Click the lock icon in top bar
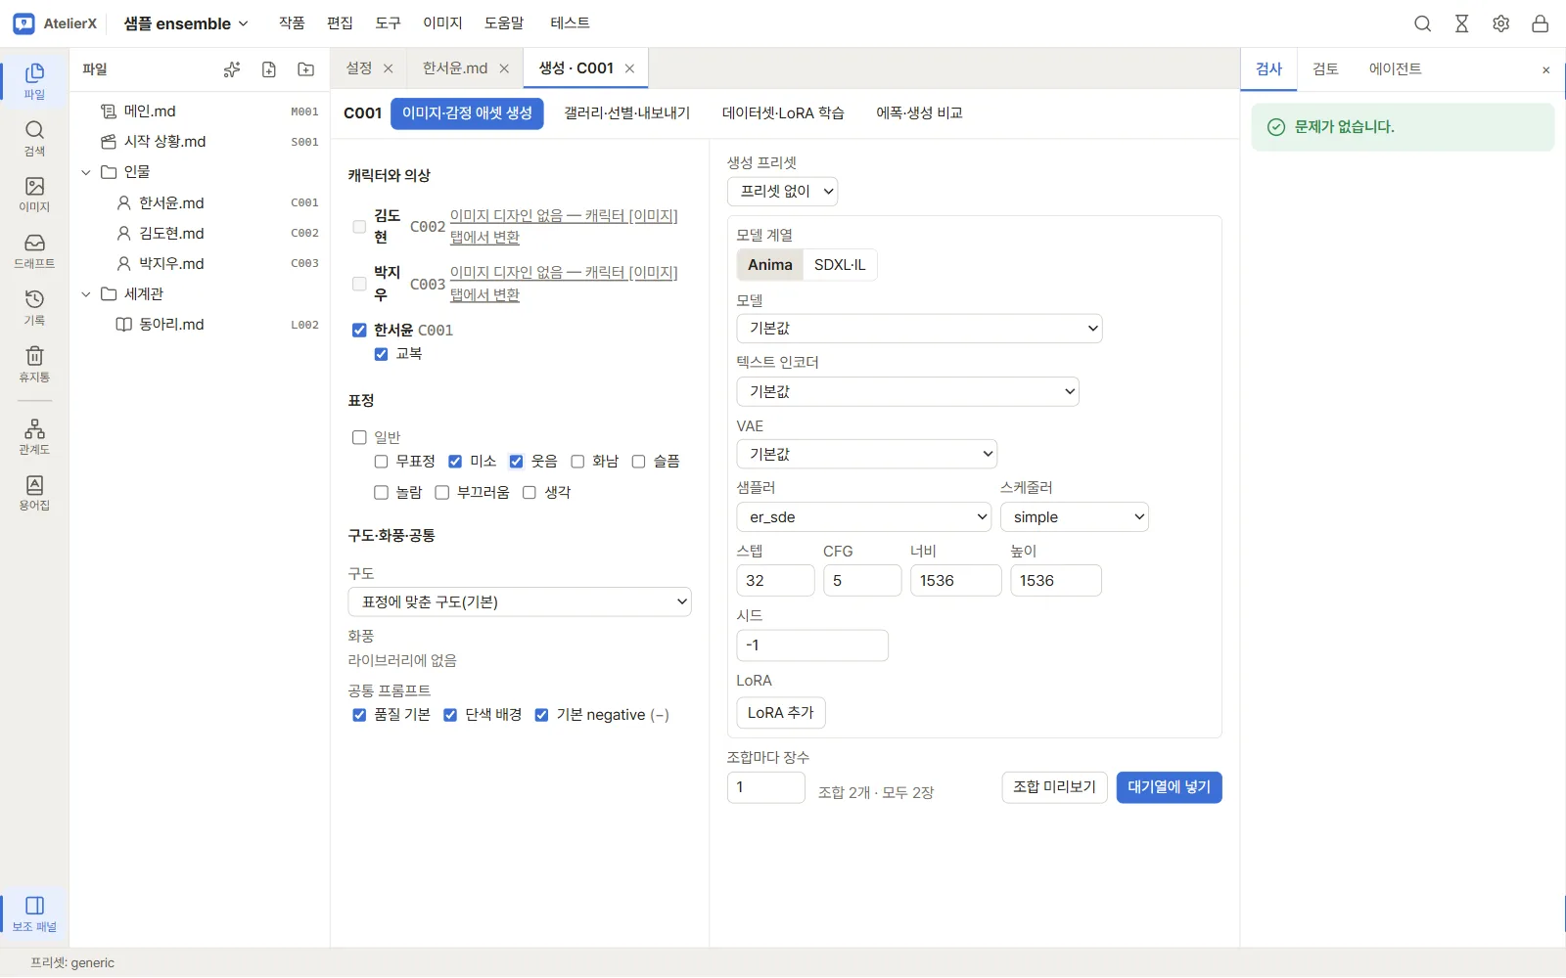Viewport: 1566px width, 978px height. (1541, 23)
